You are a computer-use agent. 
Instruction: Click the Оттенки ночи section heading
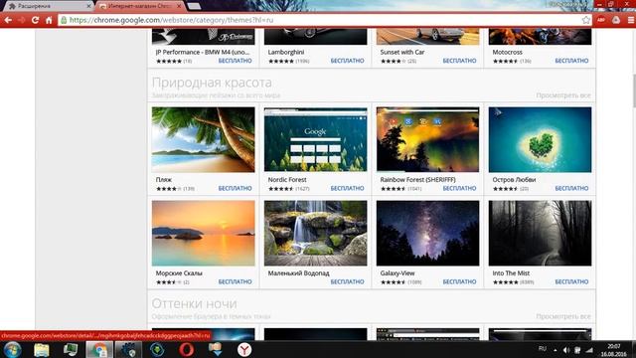(x=195, y=303)
